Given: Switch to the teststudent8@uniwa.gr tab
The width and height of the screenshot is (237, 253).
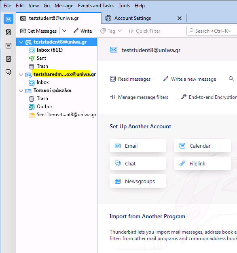Looking at the screenshot, I should [59, 18].
